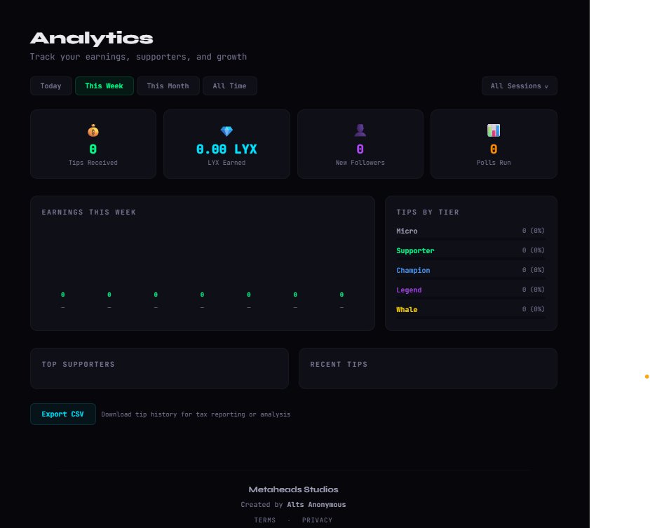Click the Legend tier row label
Viewport: 650px width, 528px height.
[x=409, y=290]
